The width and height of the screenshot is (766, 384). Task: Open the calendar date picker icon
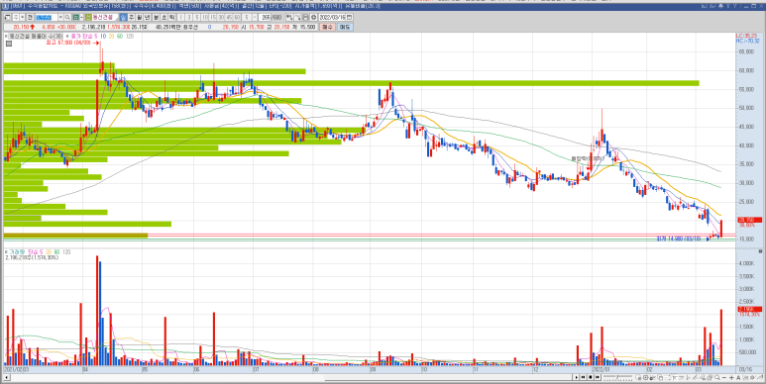click(349, 17)
